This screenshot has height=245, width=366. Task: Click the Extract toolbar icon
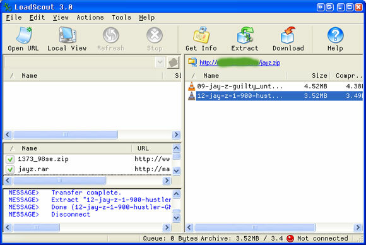[245, 39]
